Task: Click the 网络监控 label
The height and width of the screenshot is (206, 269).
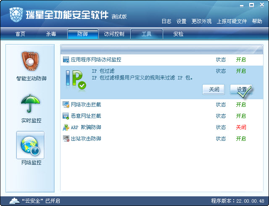Action: coord(31,163)
